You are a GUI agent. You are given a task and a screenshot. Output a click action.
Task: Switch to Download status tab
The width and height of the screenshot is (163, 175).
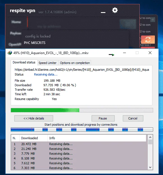click(x=24, y=62)
